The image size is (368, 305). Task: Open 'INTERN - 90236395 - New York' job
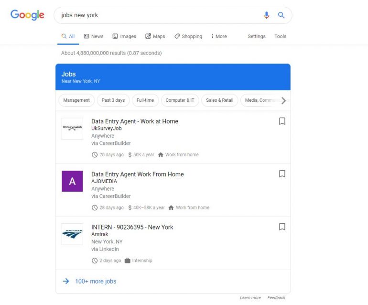(132, 227)
